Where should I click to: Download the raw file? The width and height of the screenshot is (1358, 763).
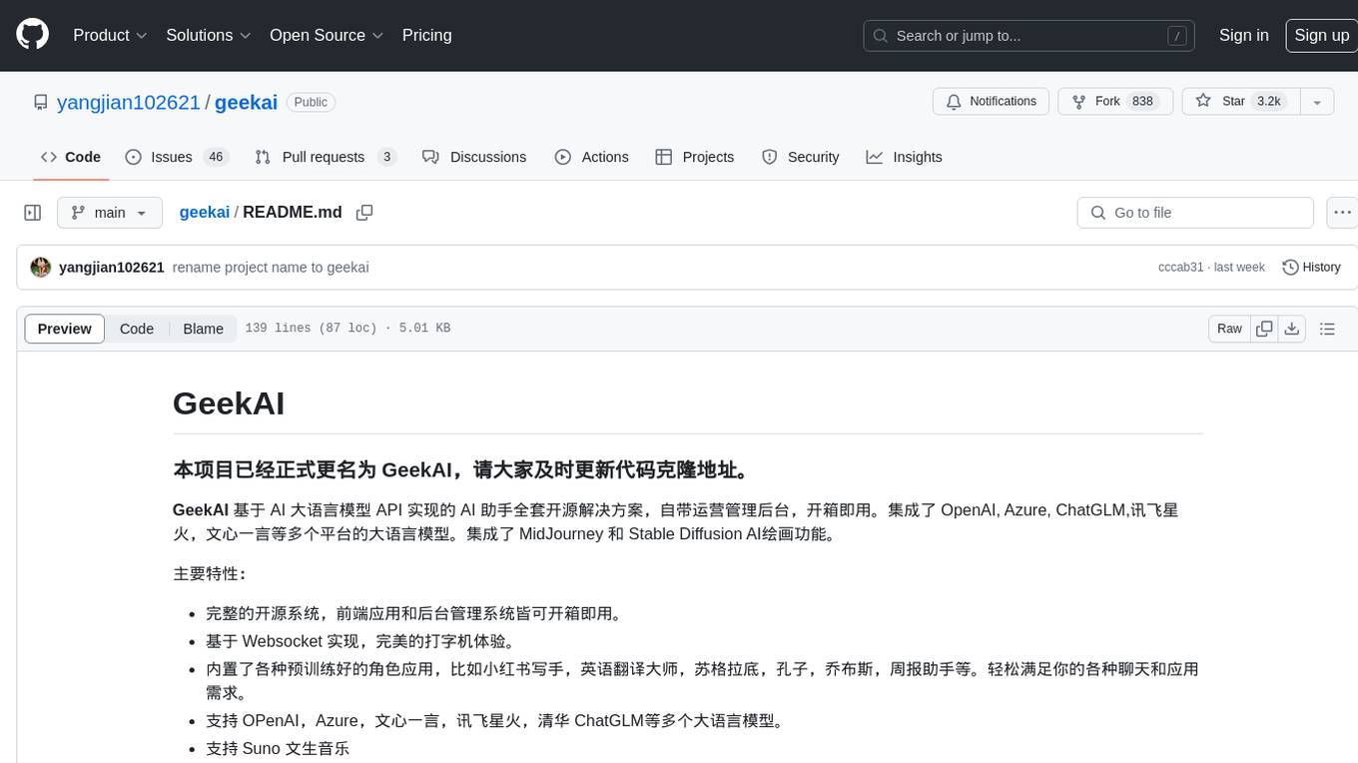(1292, 329)
